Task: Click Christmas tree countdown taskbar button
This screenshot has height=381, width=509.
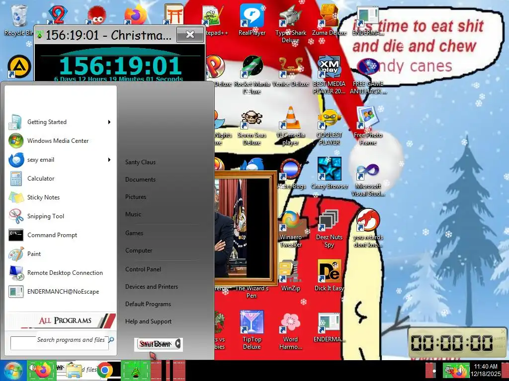Action: (x=135, y=370)
